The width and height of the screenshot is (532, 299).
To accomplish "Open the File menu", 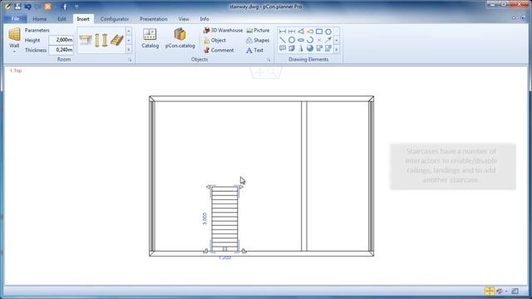I will (x=16, y=19).
